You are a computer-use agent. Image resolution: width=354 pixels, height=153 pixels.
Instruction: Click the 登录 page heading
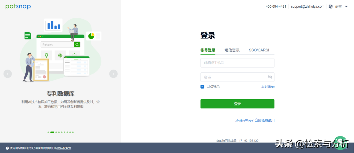(208, 35)
